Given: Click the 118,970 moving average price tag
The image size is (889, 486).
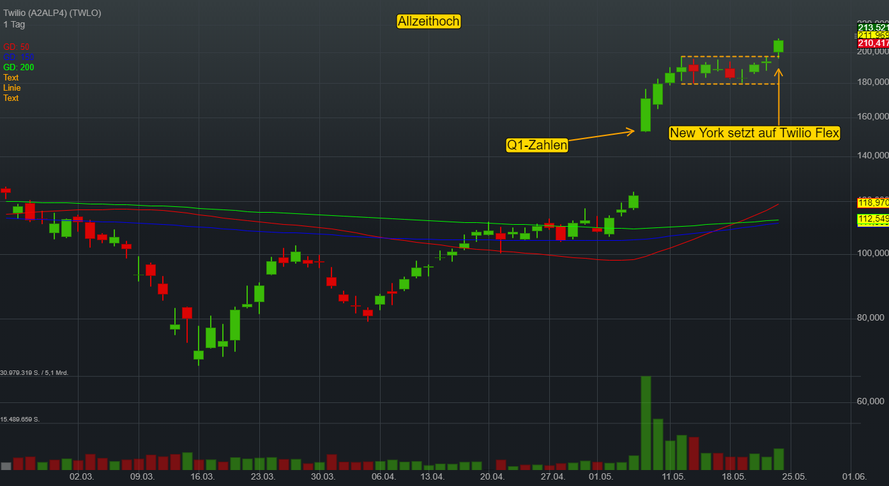Looking at the screenshot, I should click(x=872, y=202).
